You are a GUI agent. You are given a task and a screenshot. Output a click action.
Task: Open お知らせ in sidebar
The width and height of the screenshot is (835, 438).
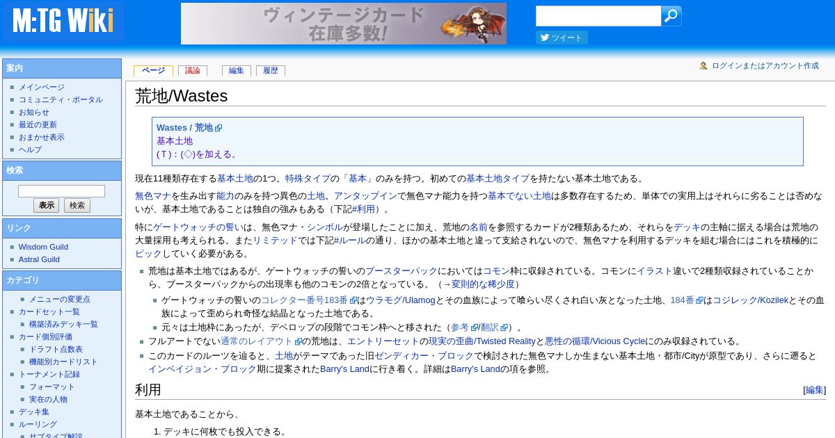pyautogui.click(x=34, y=113)
